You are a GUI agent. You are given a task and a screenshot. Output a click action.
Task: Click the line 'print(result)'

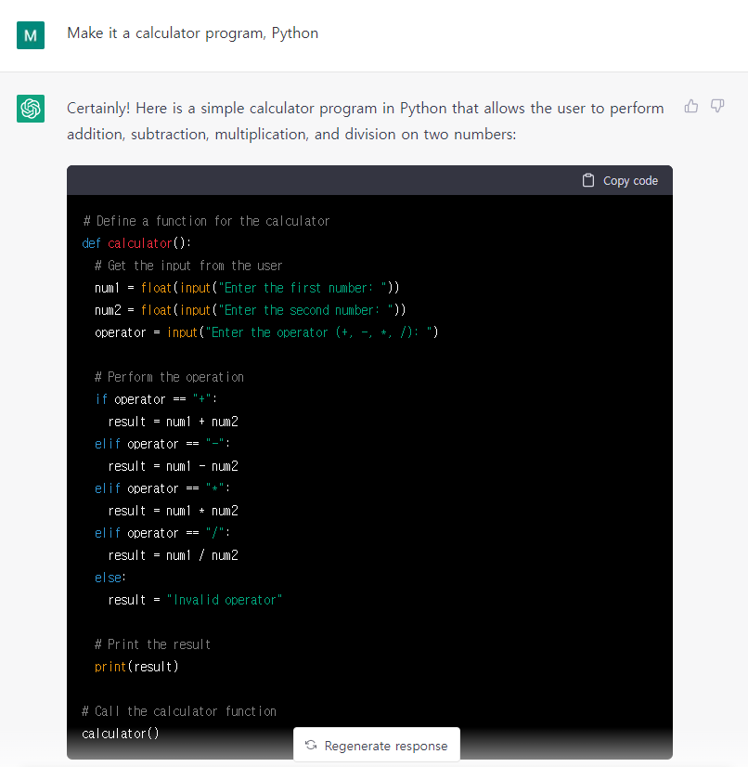click(136, 667)
